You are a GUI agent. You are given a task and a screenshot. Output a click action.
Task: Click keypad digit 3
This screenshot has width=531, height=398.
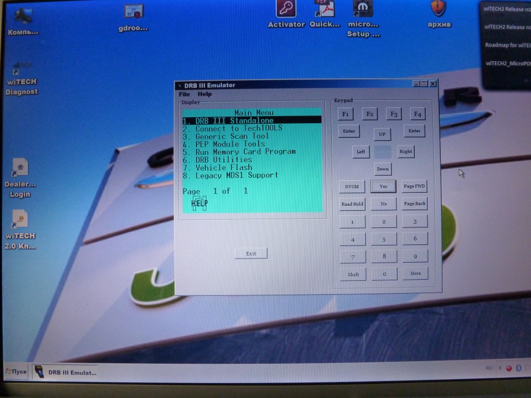[415, 221]
